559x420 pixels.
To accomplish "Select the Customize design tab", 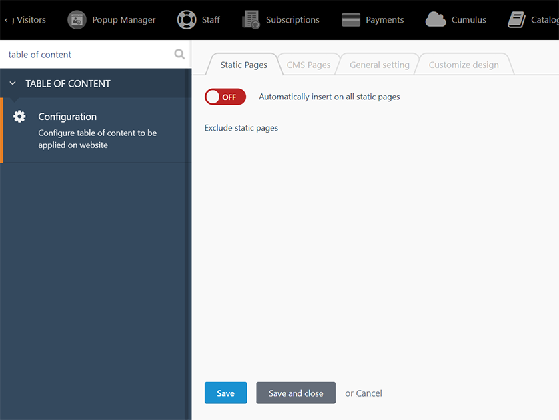I will click(464, 65).
